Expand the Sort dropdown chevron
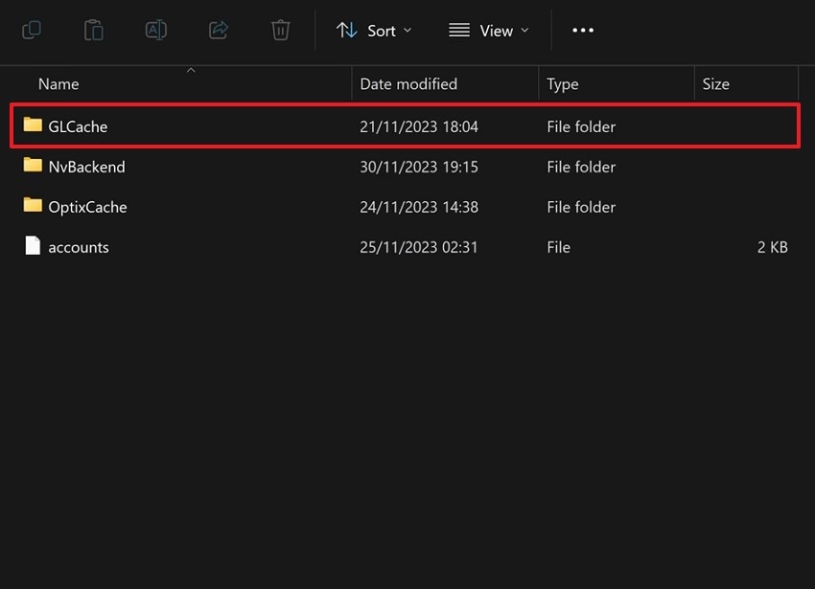The width and height of the screenshot is (815, 589). 407,30
